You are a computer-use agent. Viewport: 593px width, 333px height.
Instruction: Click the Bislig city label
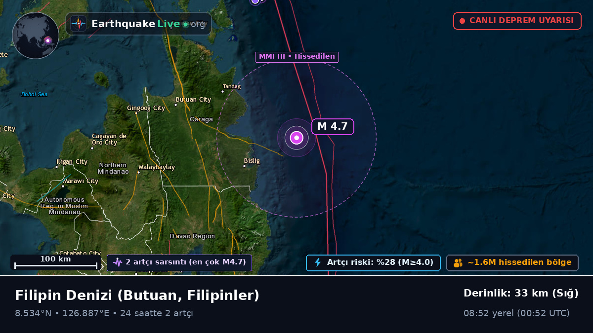click(252, 161)
